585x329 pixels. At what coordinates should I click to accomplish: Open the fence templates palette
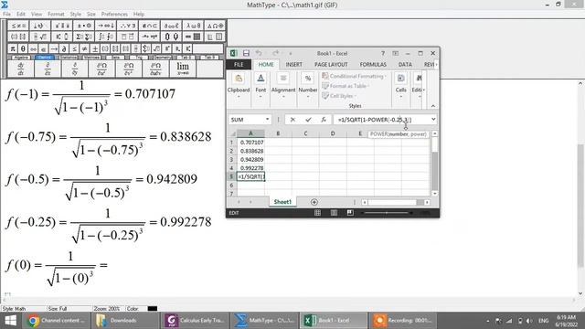tap(18, 37)
